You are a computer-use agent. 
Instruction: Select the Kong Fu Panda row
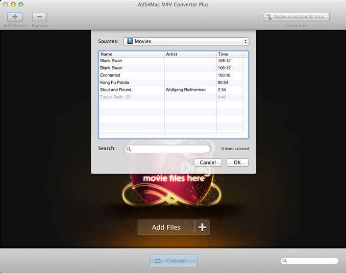click(171, 83)
